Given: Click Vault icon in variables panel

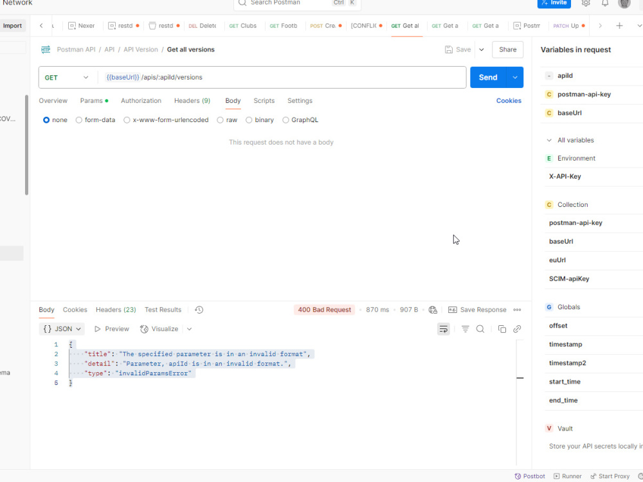Looking at the screenshot, I should 549,429.
